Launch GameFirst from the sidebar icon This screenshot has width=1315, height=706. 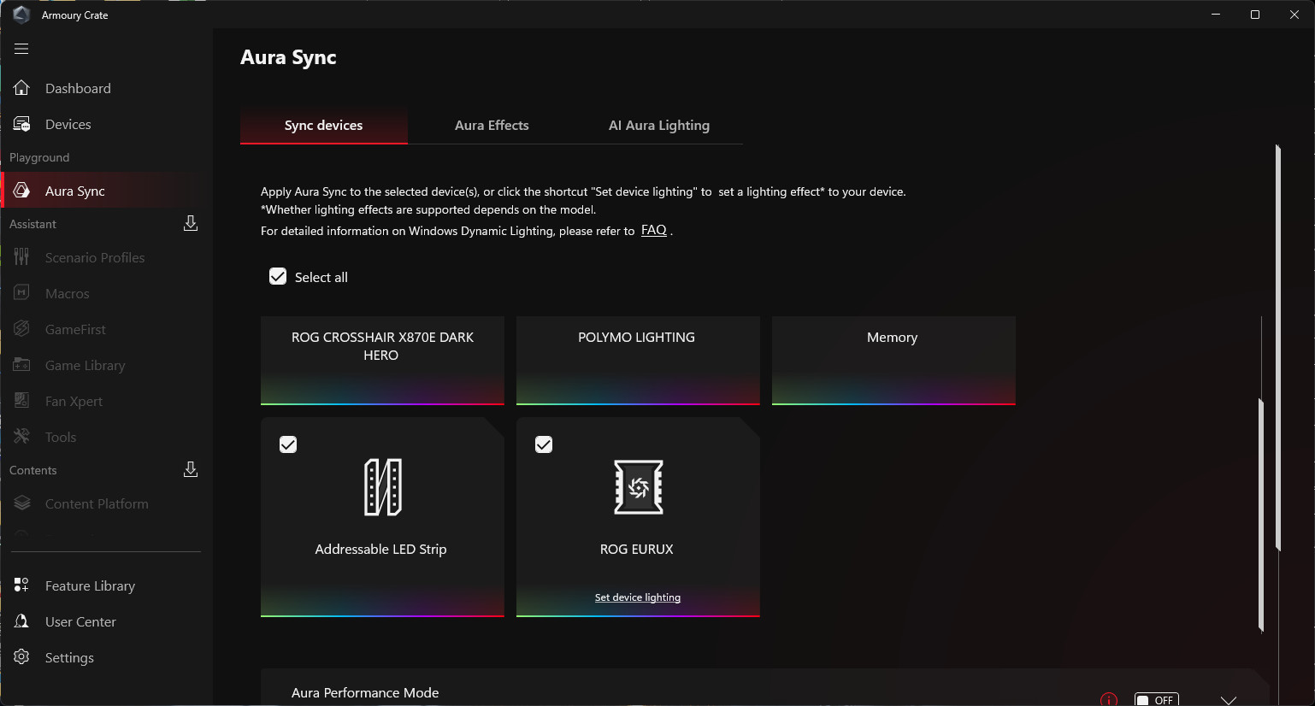click(x=21, y=329)
